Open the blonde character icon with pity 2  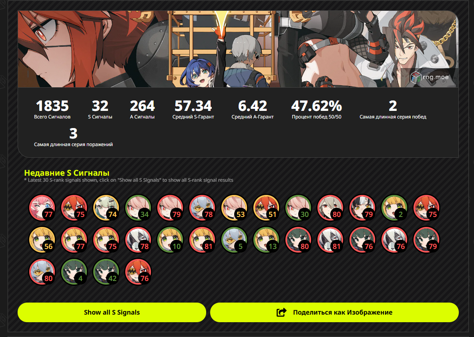394,208
